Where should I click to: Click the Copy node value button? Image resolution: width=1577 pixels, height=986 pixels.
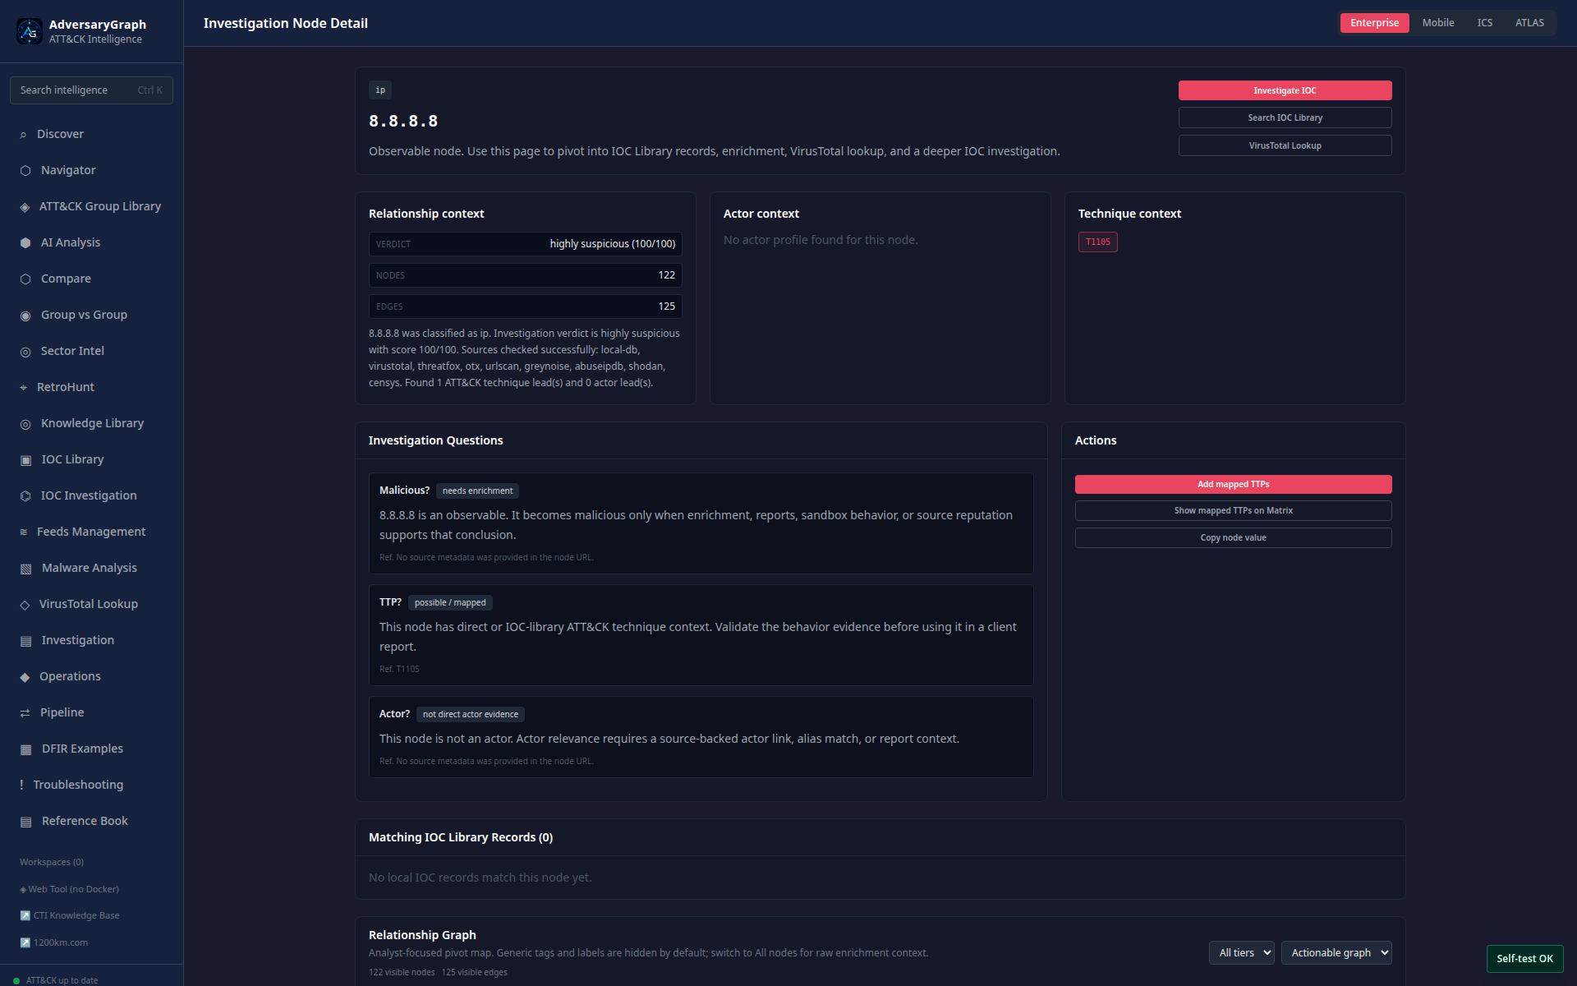[1233, 537]
